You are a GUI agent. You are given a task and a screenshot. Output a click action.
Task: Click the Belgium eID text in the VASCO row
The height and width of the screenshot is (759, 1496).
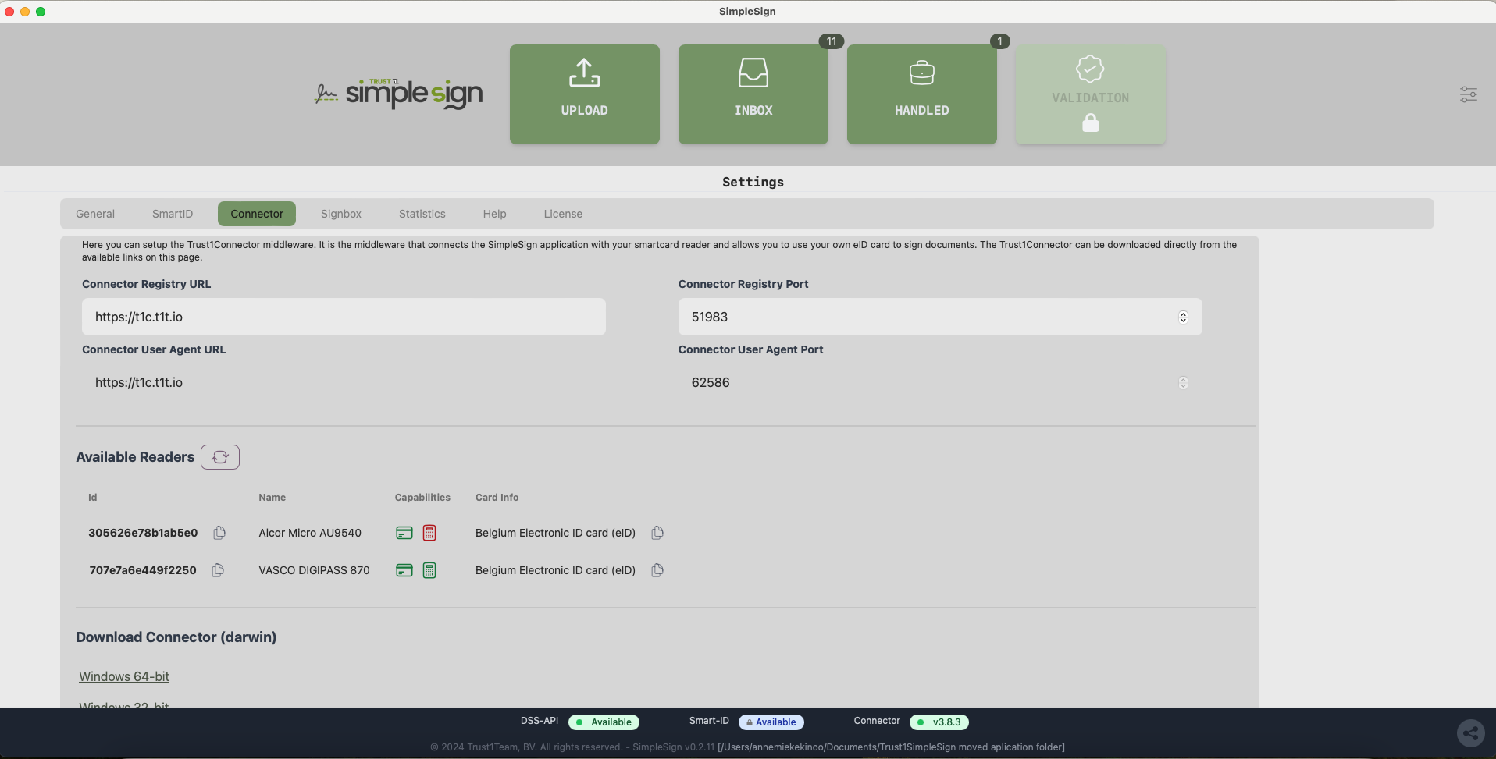[x=555, y=570]
